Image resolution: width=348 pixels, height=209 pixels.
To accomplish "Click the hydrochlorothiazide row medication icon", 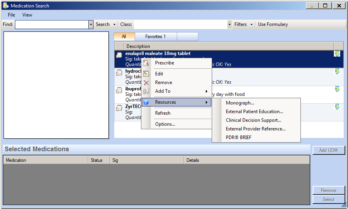I will [119, 73].
